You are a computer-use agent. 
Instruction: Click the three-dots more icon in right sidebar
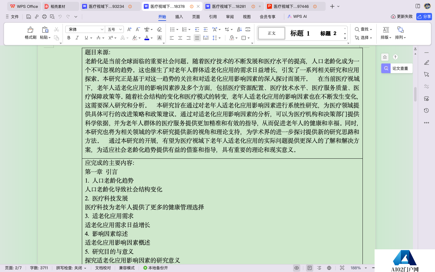pyautogui.click(x=427, y=123)
